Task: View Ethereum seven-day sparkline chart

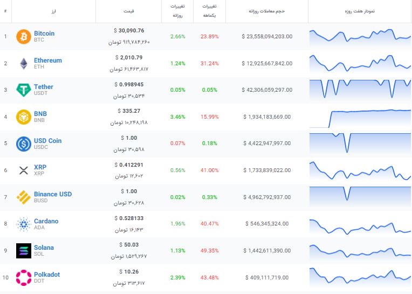Action: click(x=360, y=63)
